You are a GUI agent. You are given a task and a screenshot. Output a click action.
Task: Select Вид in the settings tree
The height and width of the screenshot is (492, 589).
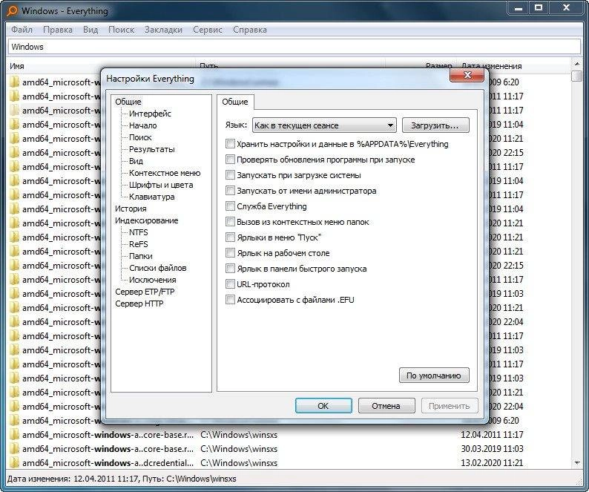tap(136, 161)
